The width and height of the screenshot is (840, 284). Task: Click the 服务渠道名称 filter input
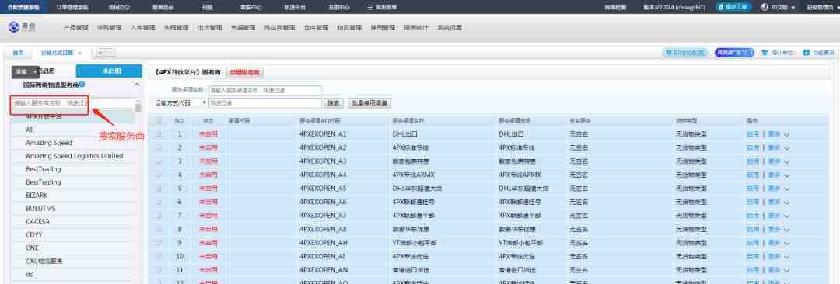[265, 90]
